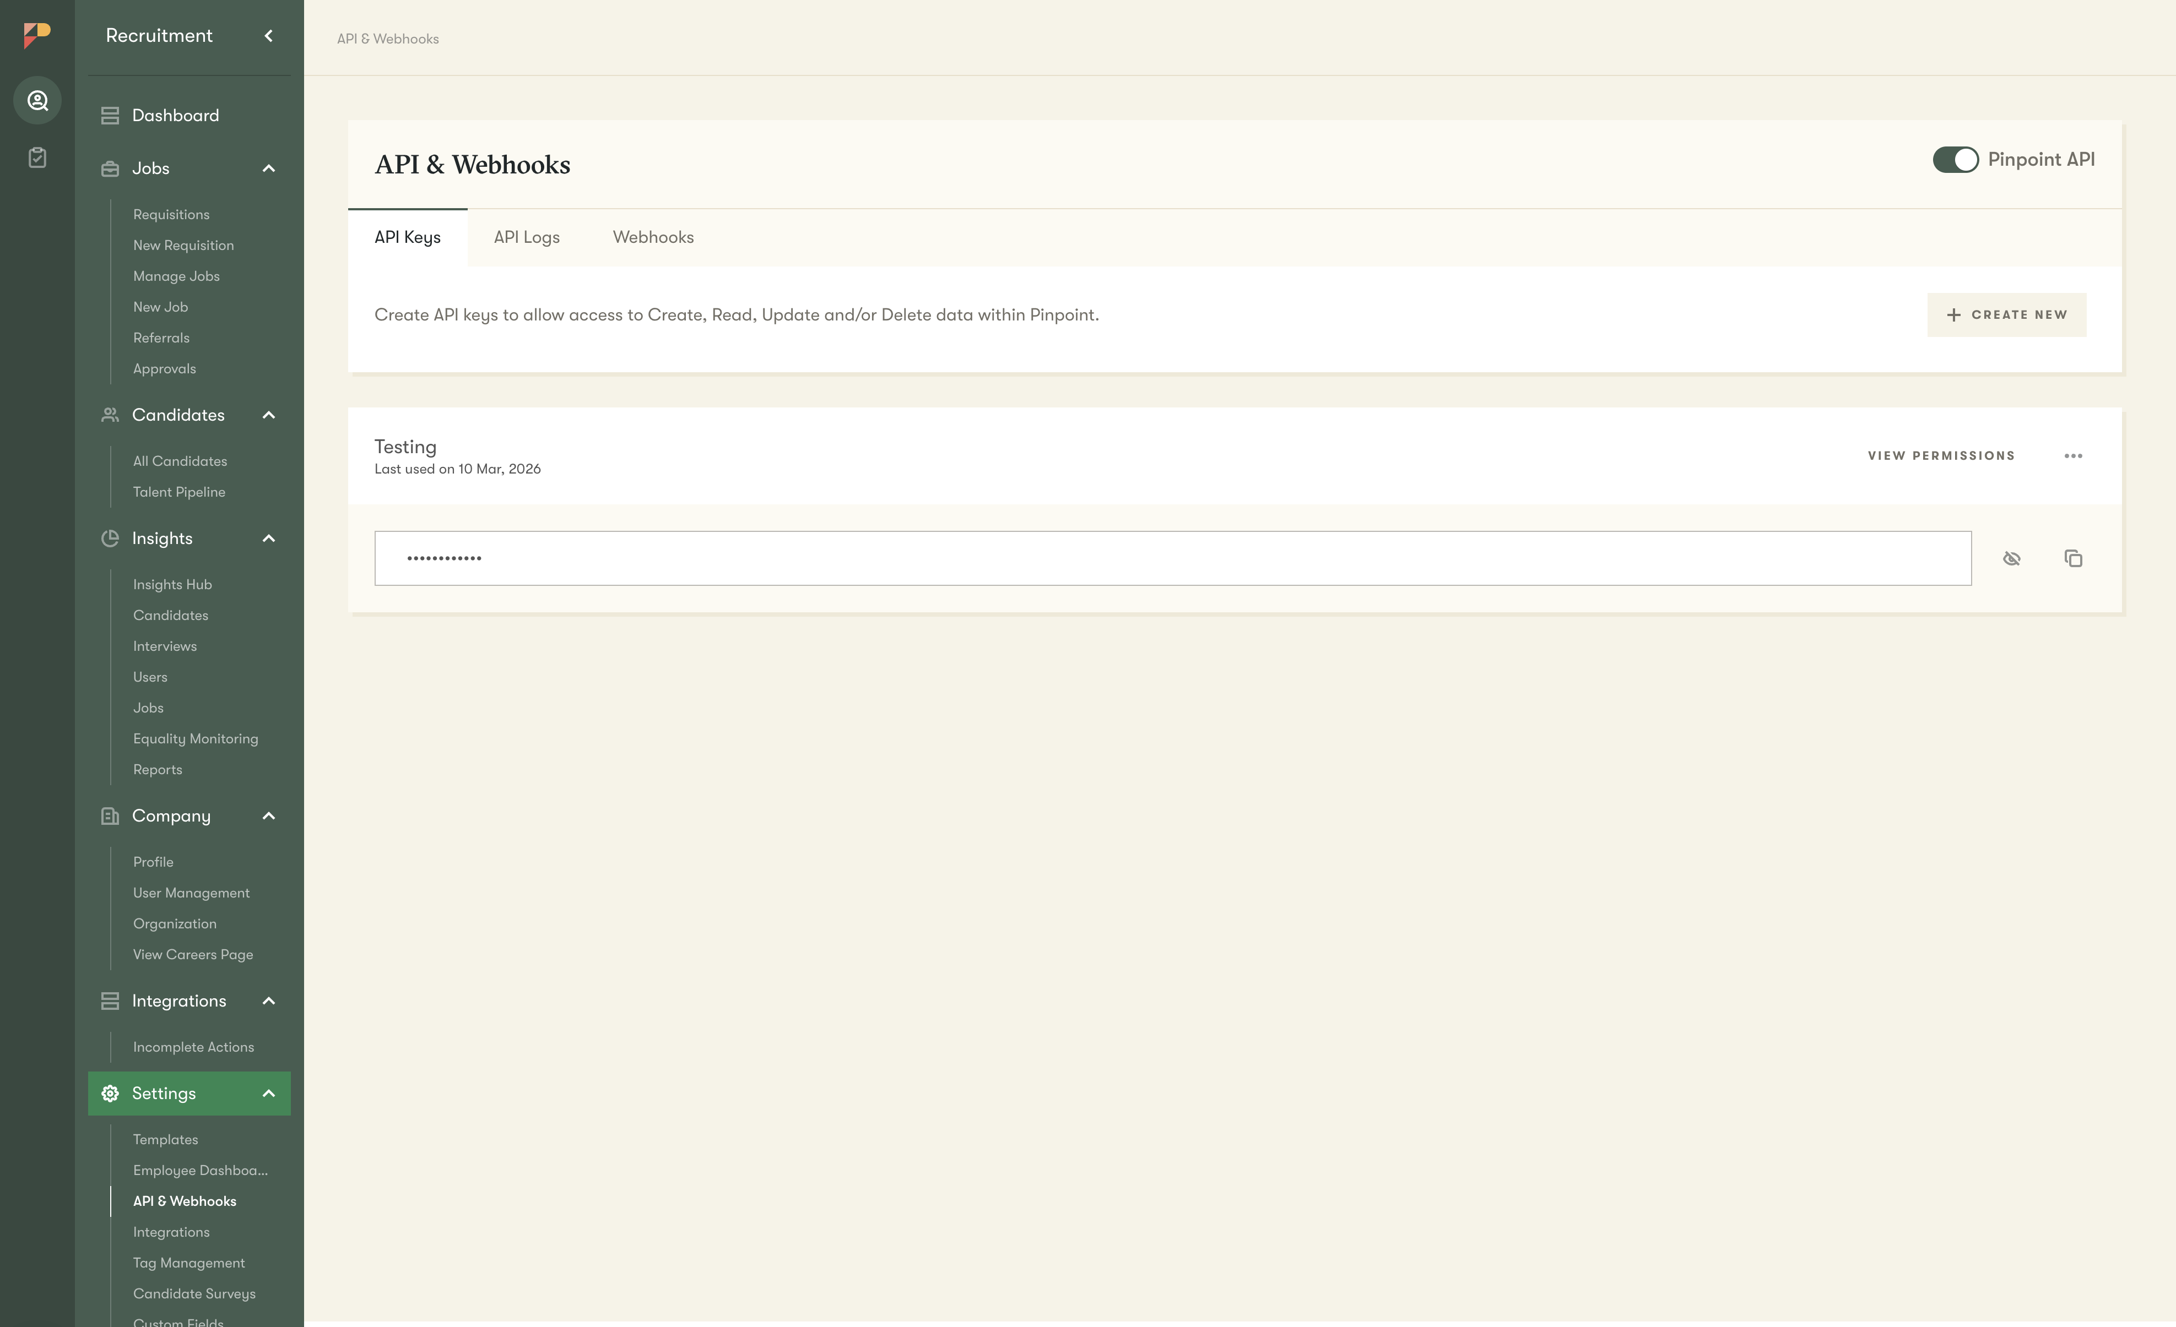The image size is (2176, 1327).
Task: Collapse the Company section chevron
Action: point(268,816)
